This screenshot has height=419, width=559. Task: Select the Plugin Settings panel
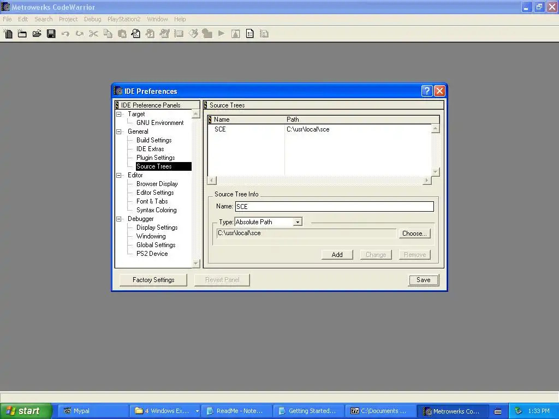tap(156, 158)
